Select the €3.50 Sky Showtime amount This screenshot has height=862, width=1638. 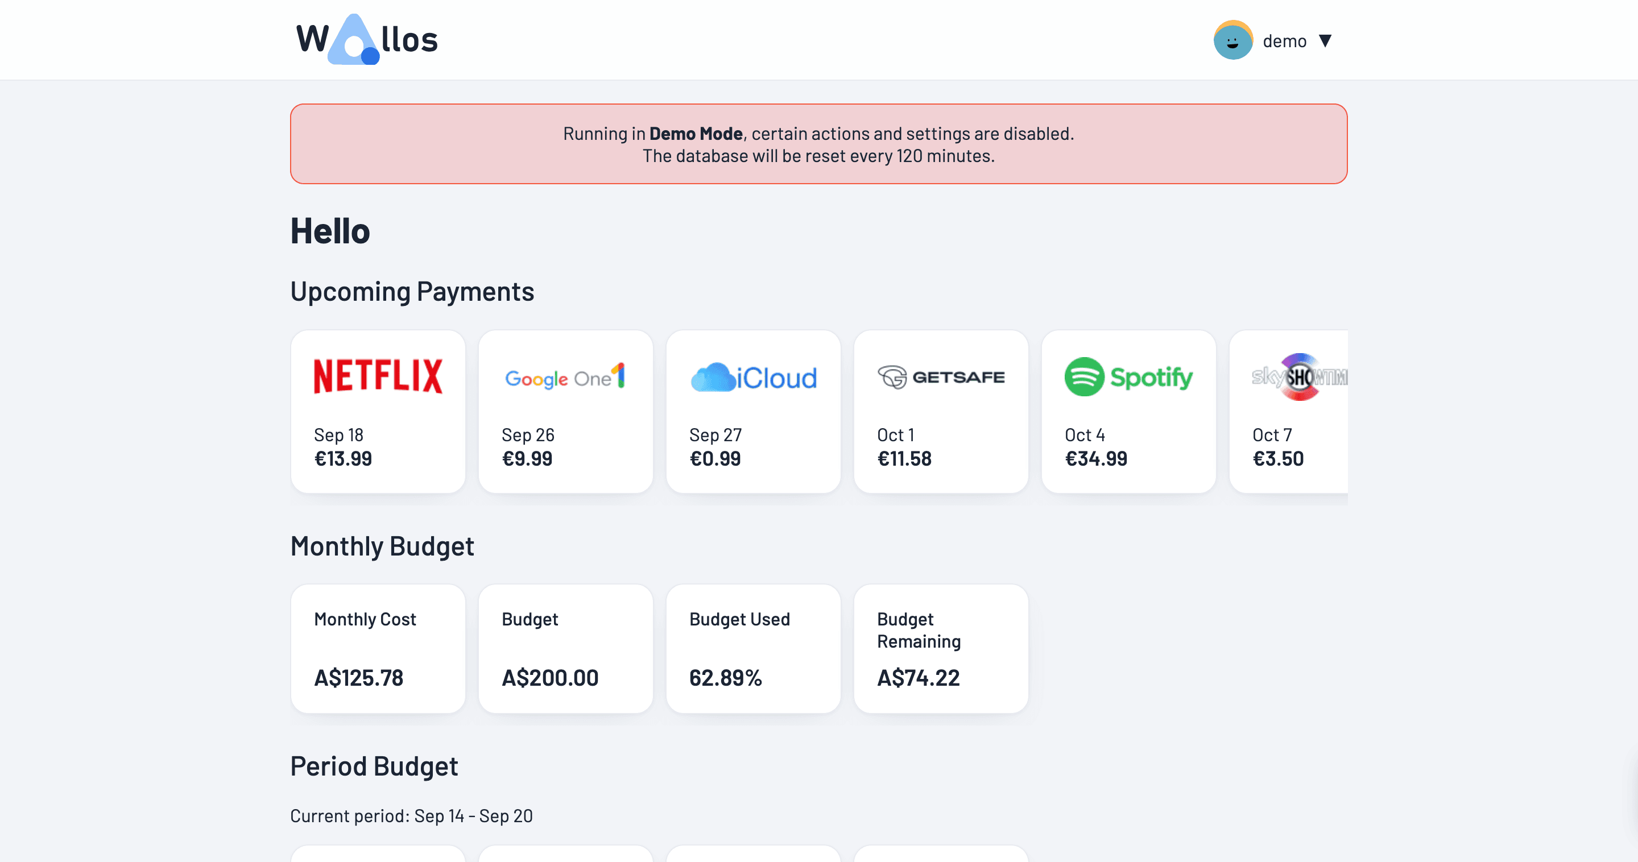pos(1278,459)
